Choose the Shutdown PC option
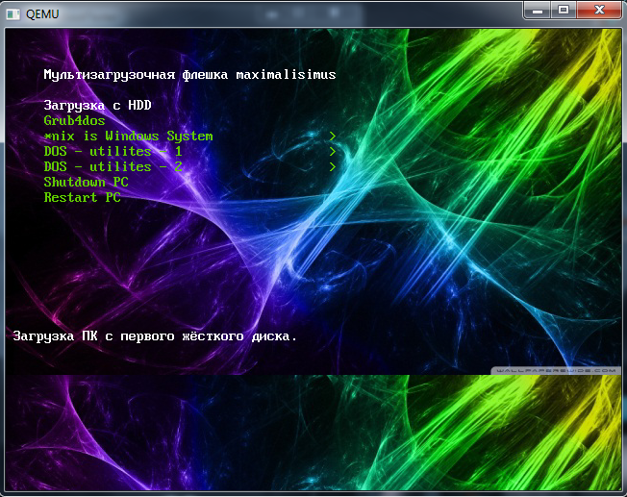 (x=86, y=183)
